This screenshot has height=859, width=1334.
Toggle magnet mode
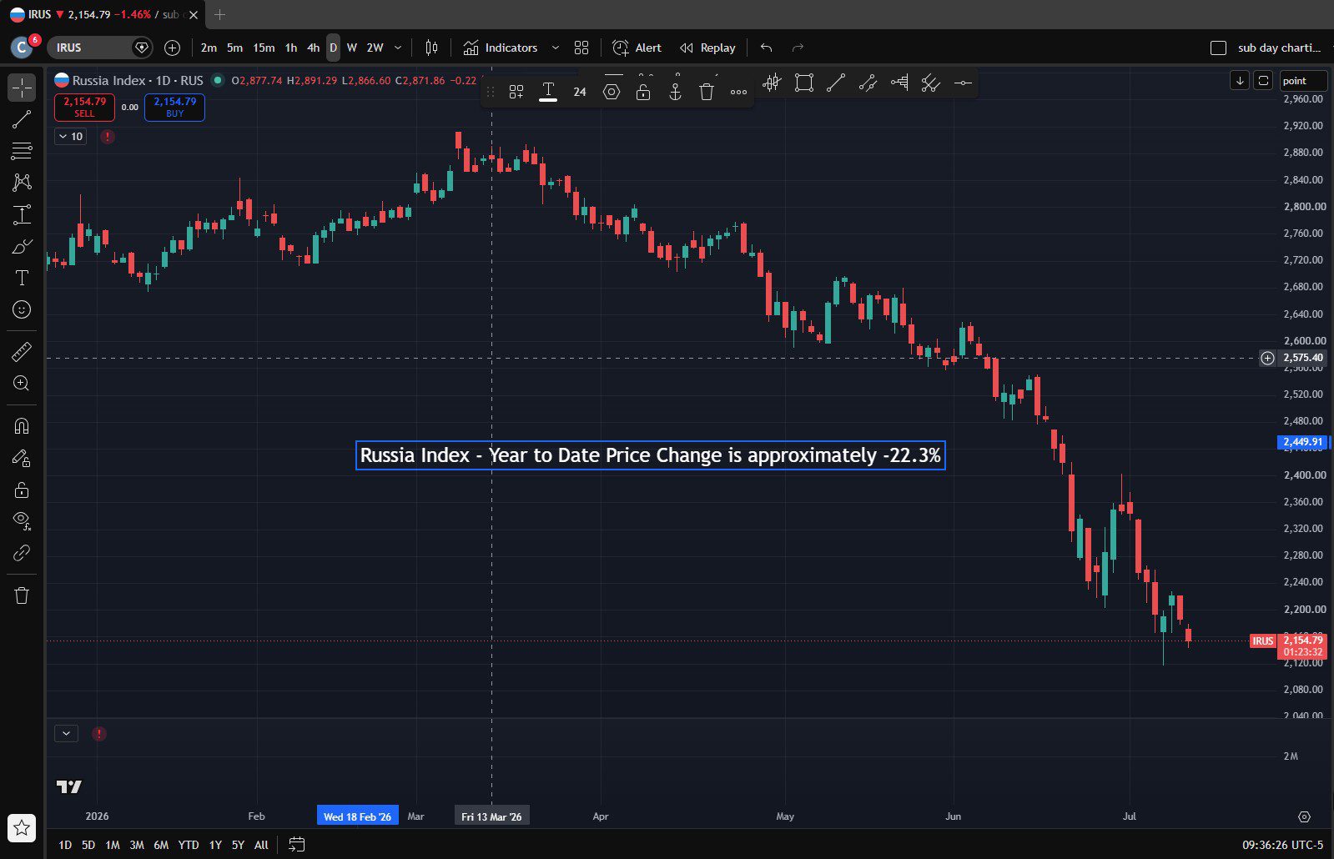[22, 426]
